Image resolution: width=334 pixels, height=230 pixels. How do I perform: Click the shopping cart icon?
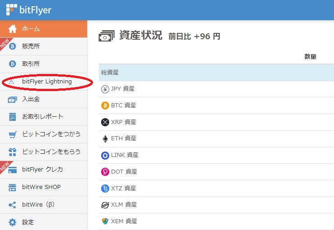[x=12, y=135]
